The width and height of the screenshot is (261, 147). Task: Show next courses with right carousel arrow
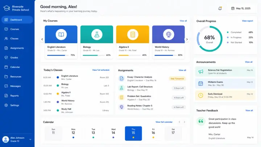[187, 39]
